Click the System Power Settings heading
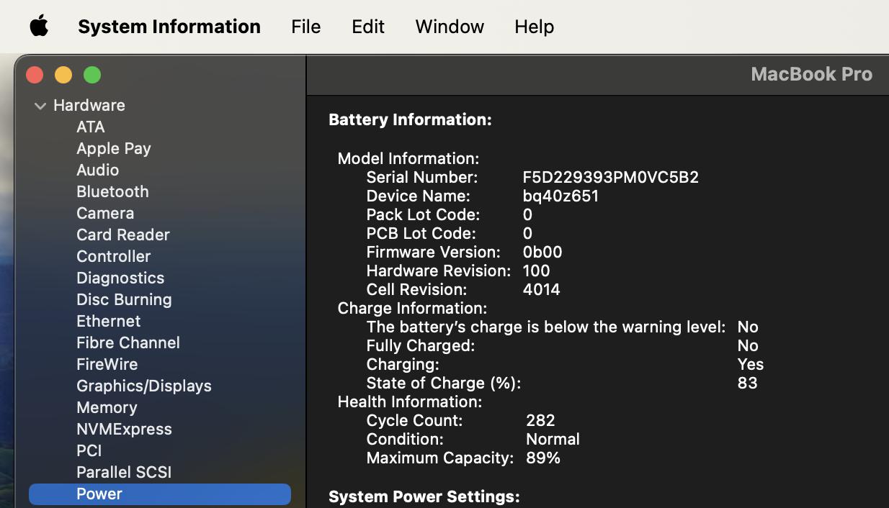Viewport: 889px width, 508px height. (424, 496)
